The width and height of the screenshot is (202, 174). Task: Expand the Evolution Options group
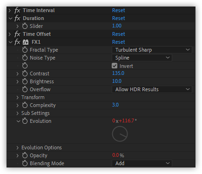(18, 147)
